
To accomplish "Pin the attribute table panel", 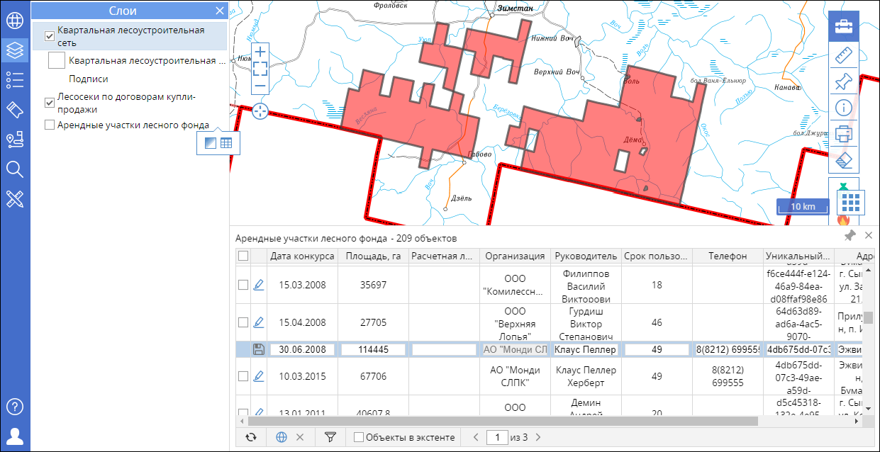I will pos(850,236).
